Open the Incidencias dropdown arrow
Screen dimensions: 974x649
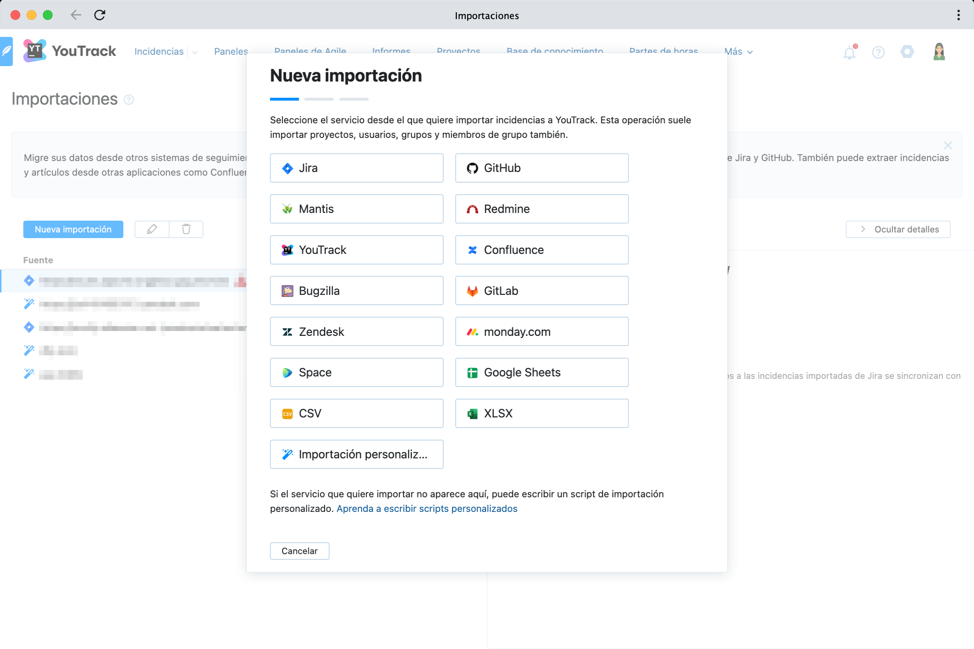coord(195,52)
